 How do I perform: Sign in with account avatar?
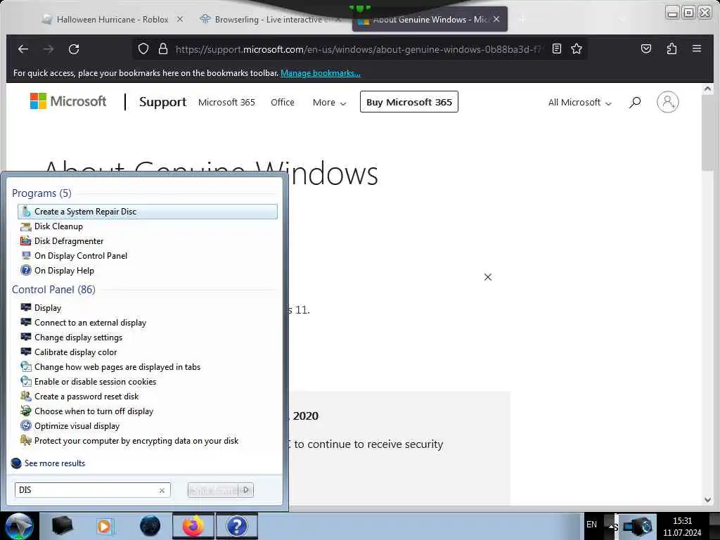pos(668,102)
